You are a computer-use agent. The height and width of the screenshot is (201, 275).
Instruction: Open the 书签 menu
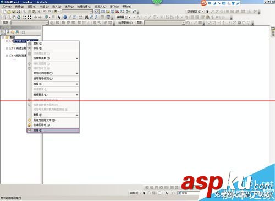click(44, 7)
